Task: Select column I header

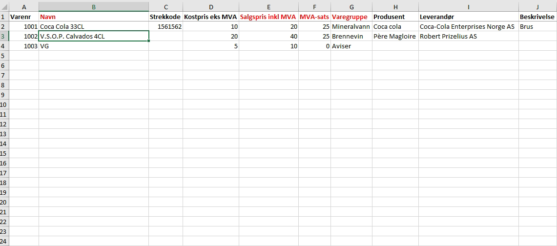Action: 468,7
